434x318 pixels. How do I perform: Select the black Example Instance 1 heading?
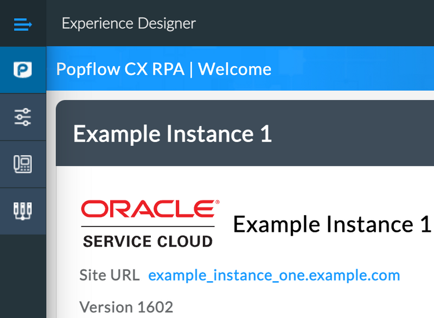(333, 224)
